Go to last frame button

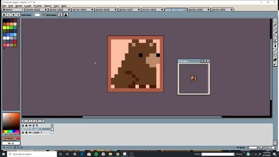pos(42,121)
